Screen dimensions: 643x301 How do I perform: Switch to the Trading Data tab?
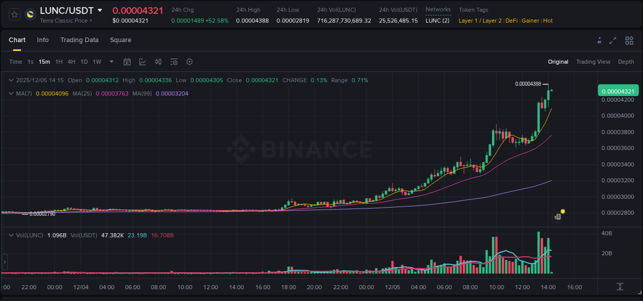[x=79, y=40]
